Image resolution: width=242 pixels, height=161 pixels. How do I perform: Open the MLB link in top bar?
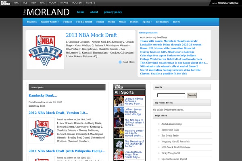[x=25, y=3]
